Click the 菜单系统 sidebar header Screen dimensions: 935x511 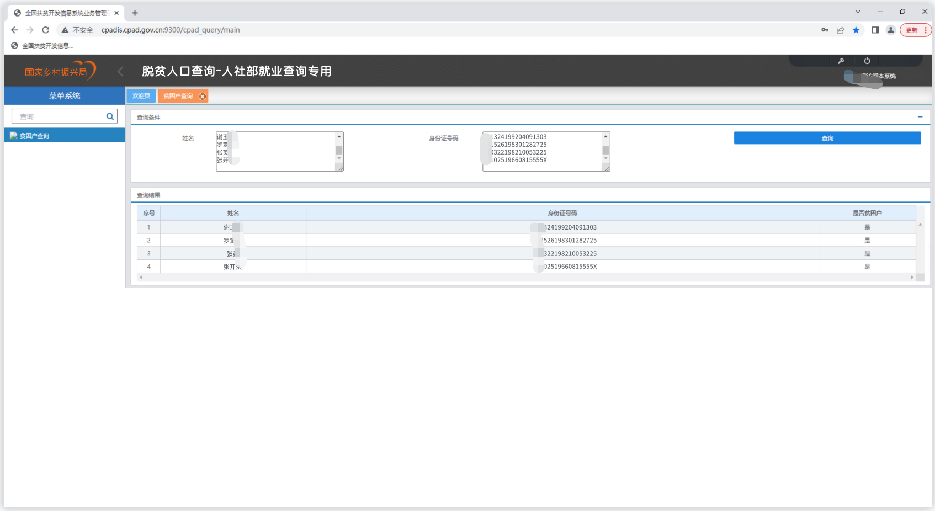65,95
